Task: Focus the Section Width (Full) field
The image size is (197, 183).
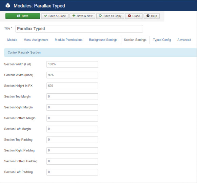Action: (x=72, y=64)
